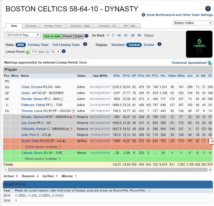Click horizontal scrollbar right arrow

click(210, 170)
